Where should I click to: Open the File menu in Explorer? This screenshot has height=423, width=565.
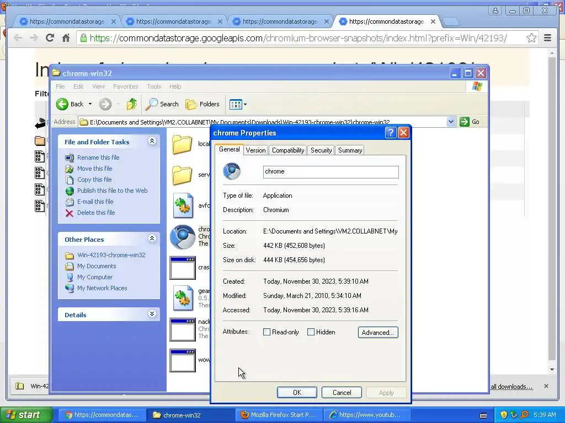(x=60, y=86)
